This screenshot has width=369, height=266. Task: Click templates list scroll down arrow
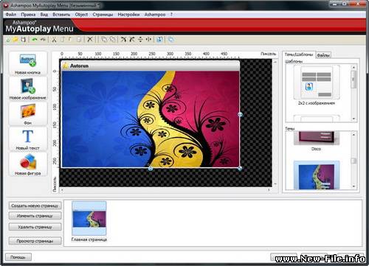tap(354, 119)
